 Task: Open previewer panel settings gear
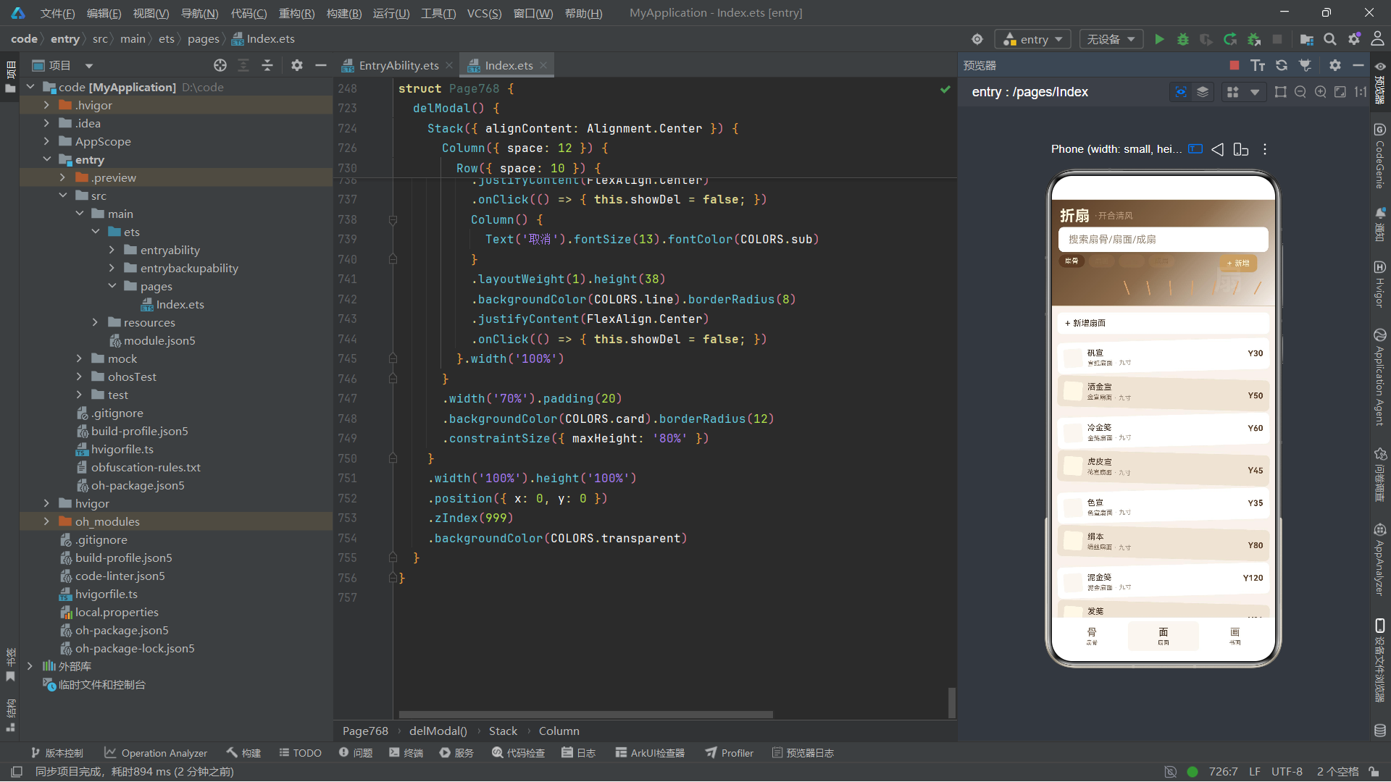click(x=1335, y=65)
